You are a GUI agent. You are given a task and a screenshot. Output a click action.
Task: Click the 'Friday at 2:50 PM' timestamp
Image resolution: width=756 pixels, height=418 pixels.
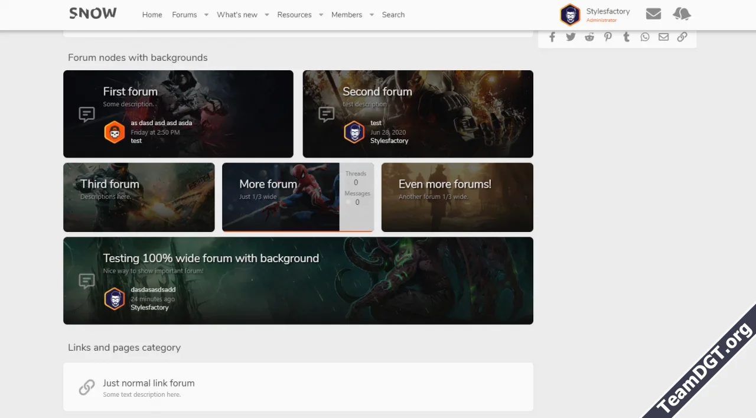click(155, 132)
